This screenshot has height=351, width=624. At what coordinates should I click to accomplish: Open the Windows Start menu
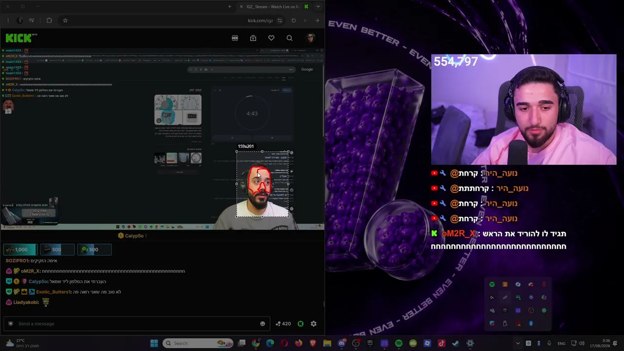(x=154, y=343)
